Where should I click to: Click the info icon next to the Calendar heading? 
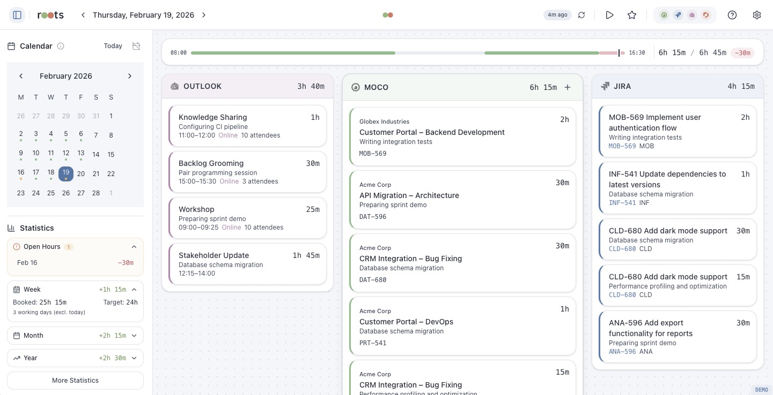click(60, 46)
